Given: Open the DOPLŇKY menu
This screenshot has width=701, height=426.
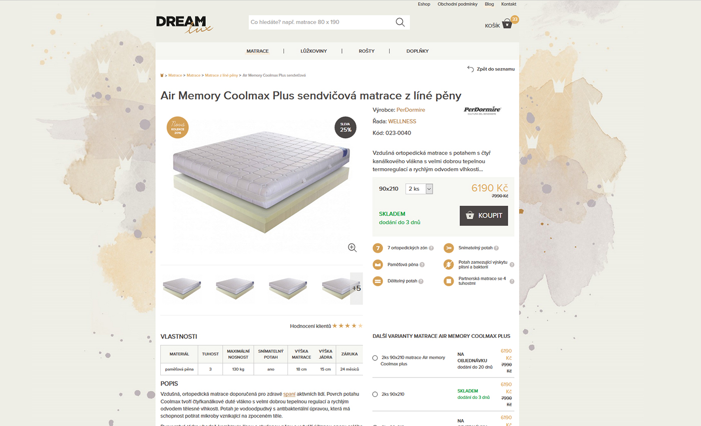Looking at the screenshot, I should coord(418,51).
